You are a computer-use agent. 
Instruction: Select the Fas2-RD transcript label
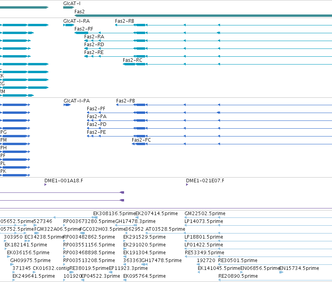pyautogui.click(x=94, y=45)
